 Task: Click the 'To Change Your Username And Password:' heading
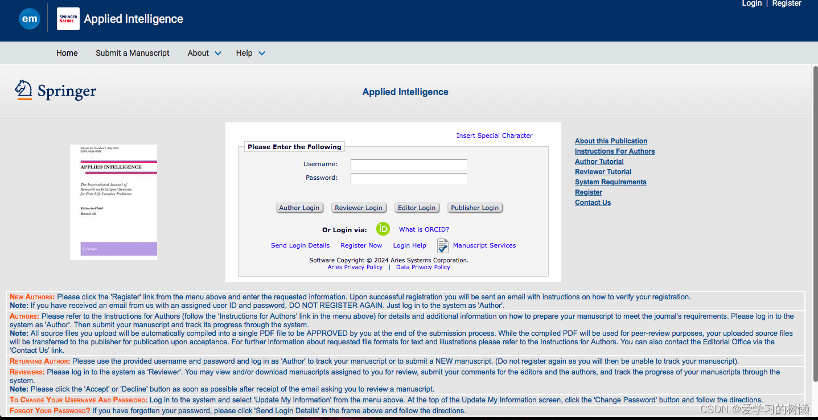click(79, 400)
